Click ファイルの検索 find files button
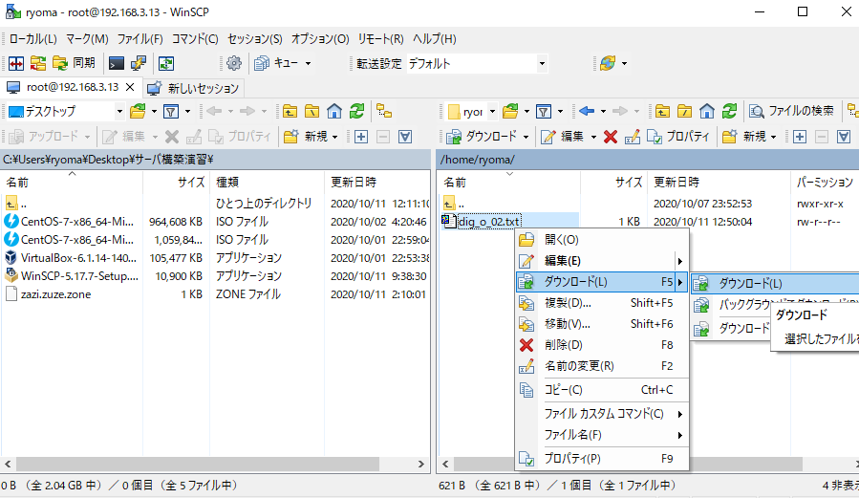This screenshot has width=859, height=498. click(792, 111)
